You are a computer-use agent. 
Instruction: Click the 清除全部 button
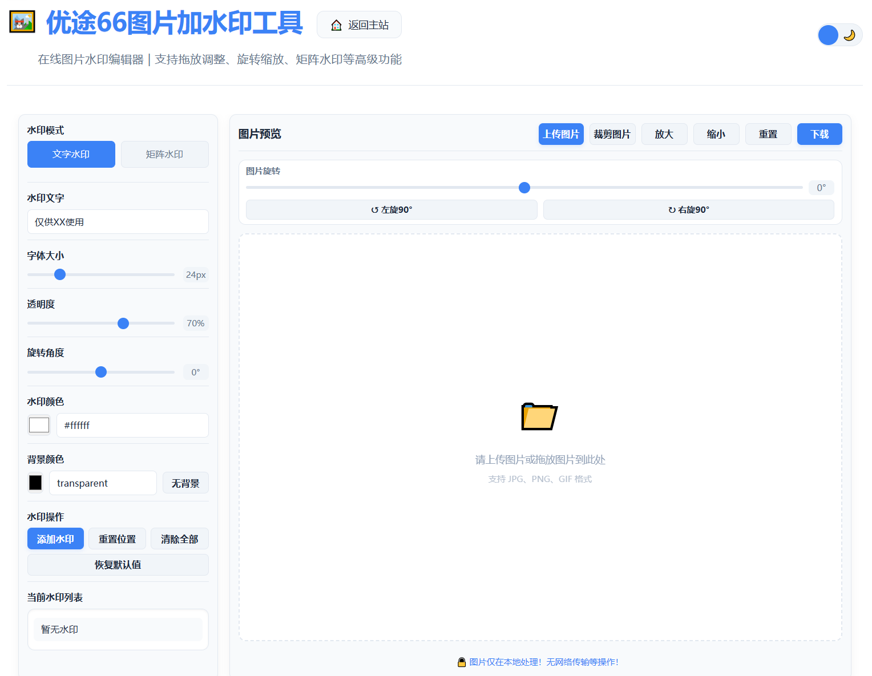pyautogui.click(x=180, y=539)
